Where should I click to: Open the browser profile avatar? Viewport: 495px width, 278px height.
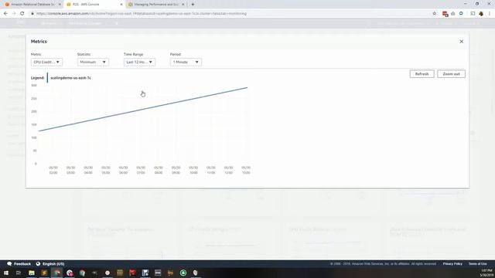click(481, 14)
